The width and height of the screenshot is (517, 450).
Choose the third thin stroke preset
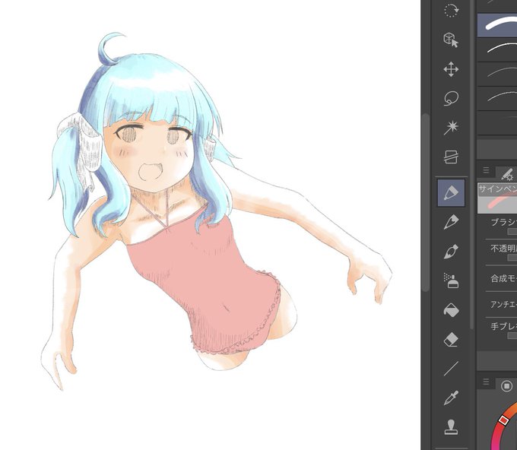pos(497,74)
